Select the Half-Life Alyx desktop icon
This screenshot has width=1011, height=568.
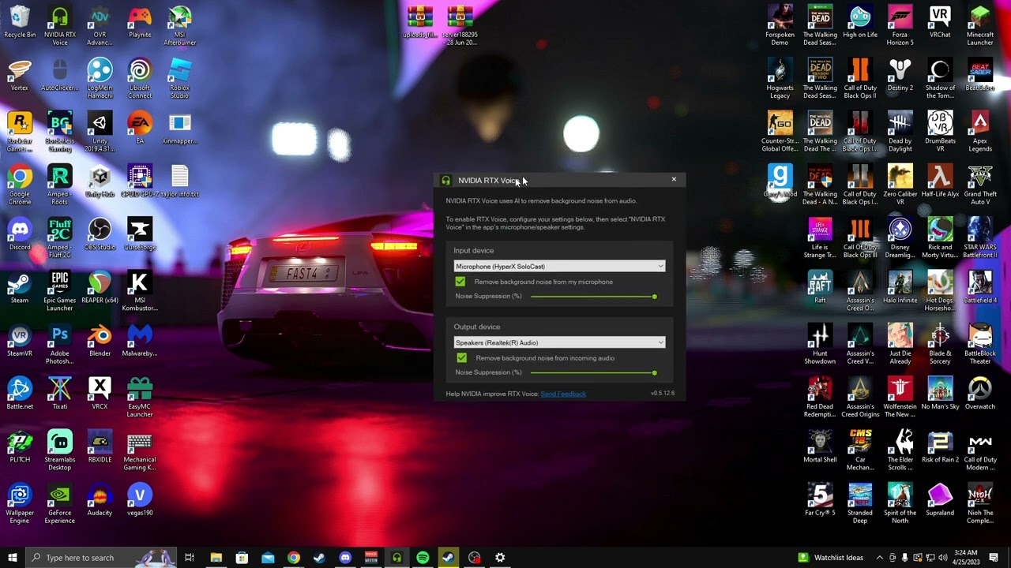940,181
